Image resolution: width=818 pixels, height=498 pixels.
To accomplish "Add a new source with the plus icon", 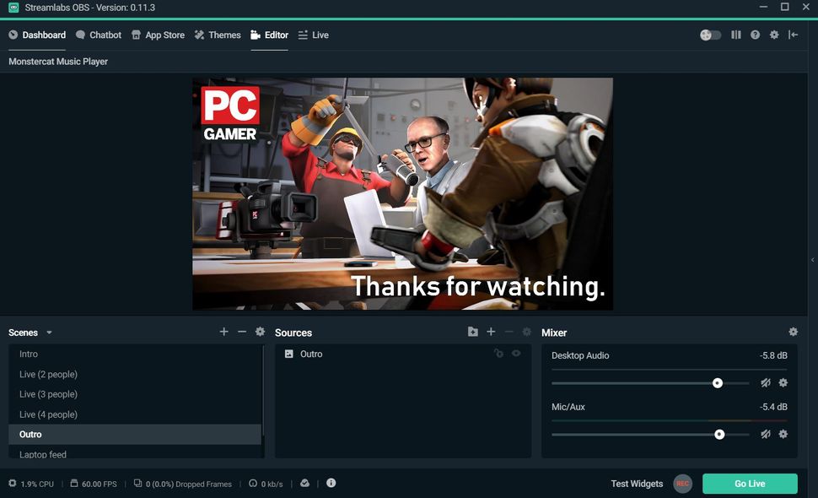I will point(491,332).
